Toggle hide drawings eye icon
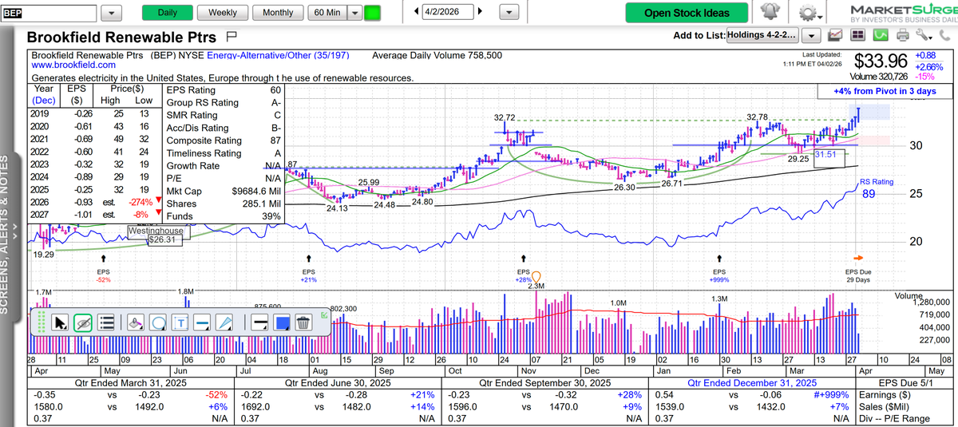958x427 pixels. (83, 322)
